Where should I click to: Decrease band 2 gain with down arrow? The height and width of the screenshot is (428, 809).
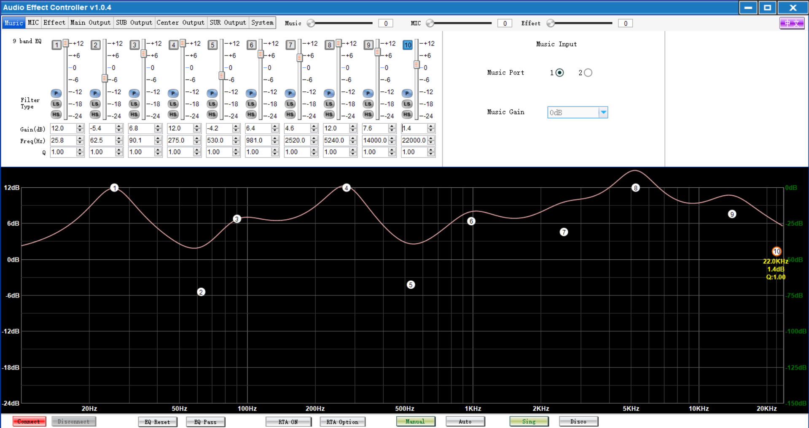tap(119, 131)
